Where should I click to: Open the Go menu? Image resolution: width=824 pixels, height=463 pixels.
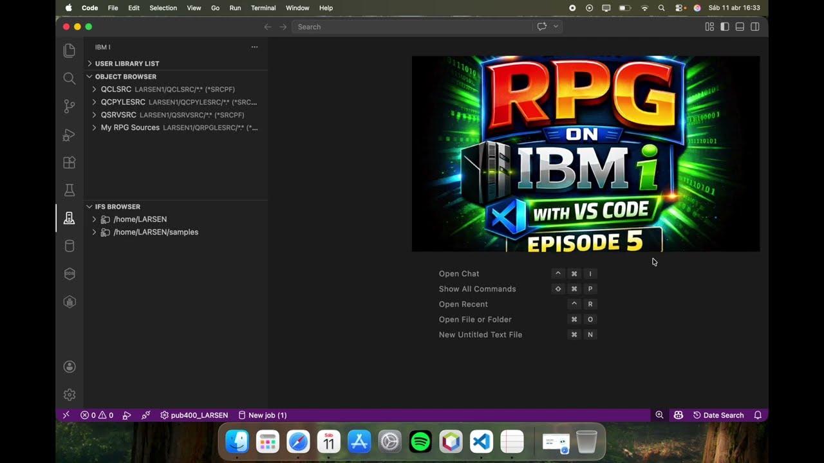(x=215, y=8)
